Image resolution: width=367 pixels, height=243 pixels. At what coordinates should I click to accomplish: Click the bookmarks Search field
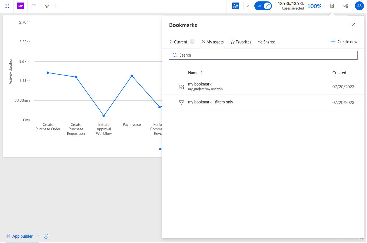tap(263, 55)
